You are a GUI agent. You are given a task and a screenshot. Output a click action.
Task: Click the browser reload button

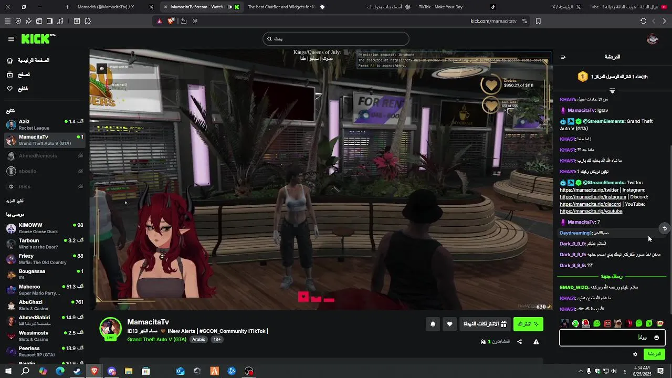coord(643,21)
